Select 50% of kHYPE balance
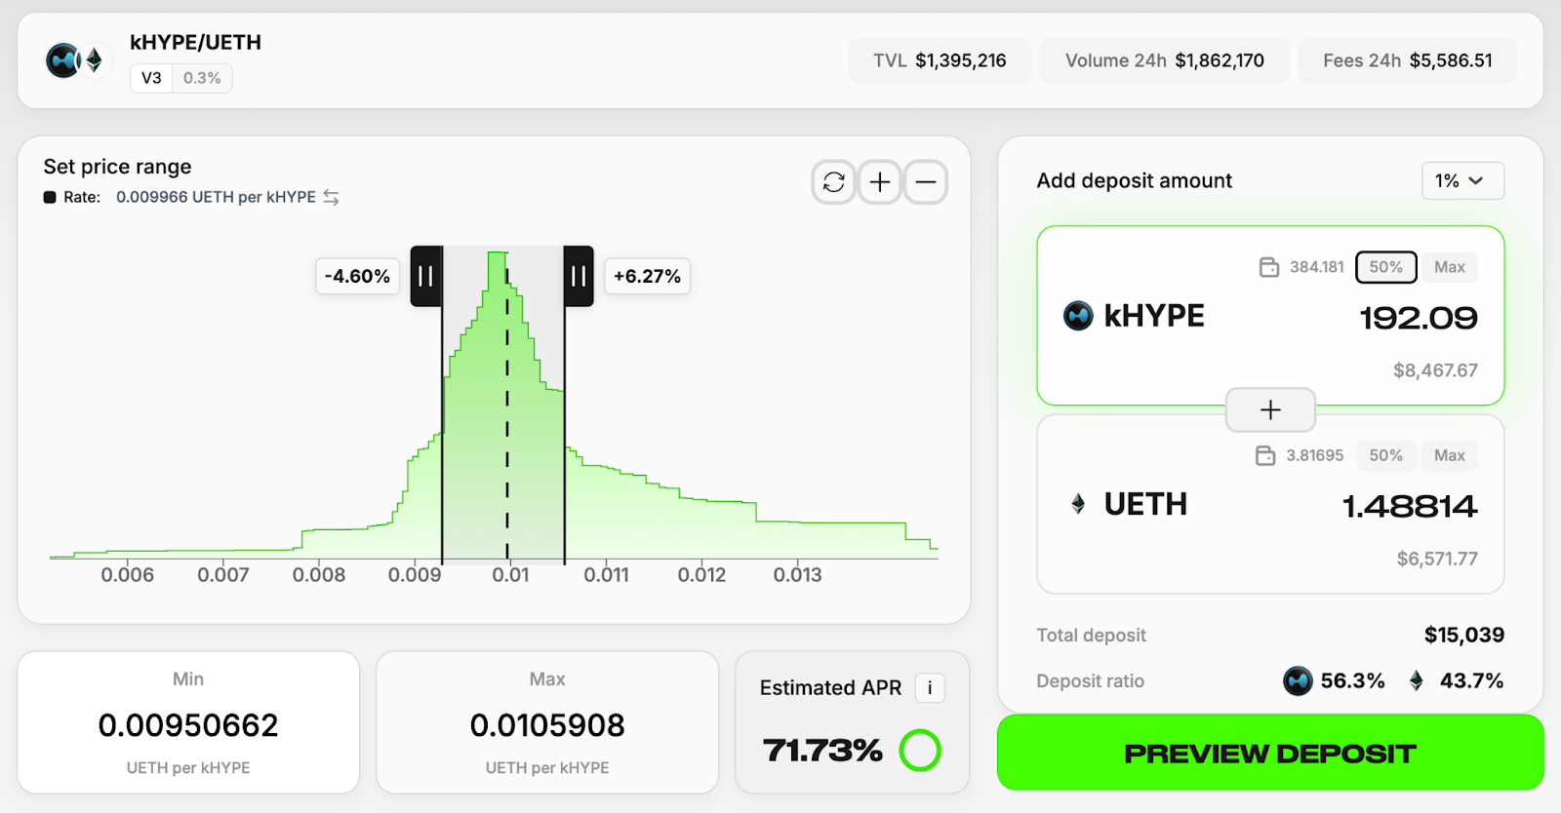The height and width of the screenshot is (813, 1561). click(x=1385, y=267)
